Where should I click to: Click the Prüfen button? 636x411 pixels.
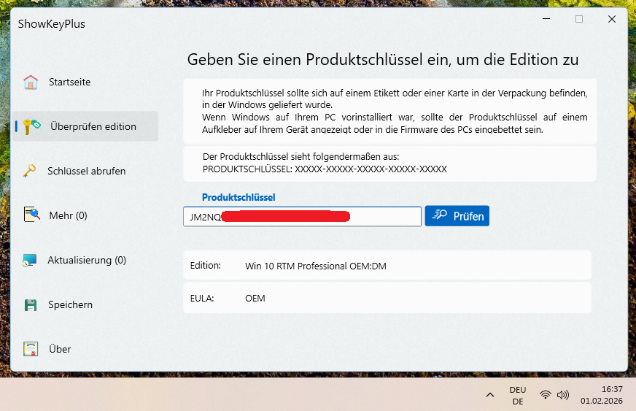(457, 216)
